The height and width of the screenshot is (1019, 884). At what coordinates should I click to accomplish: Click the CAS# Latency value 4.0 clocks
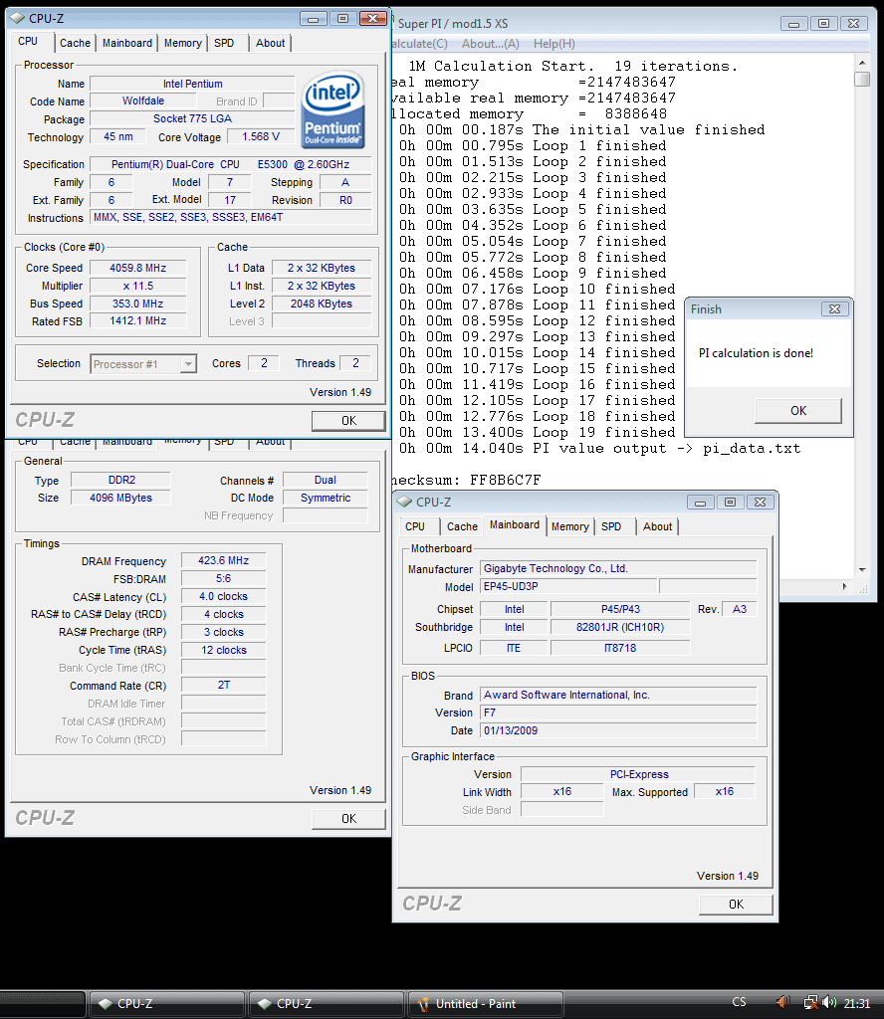(224, 596)
